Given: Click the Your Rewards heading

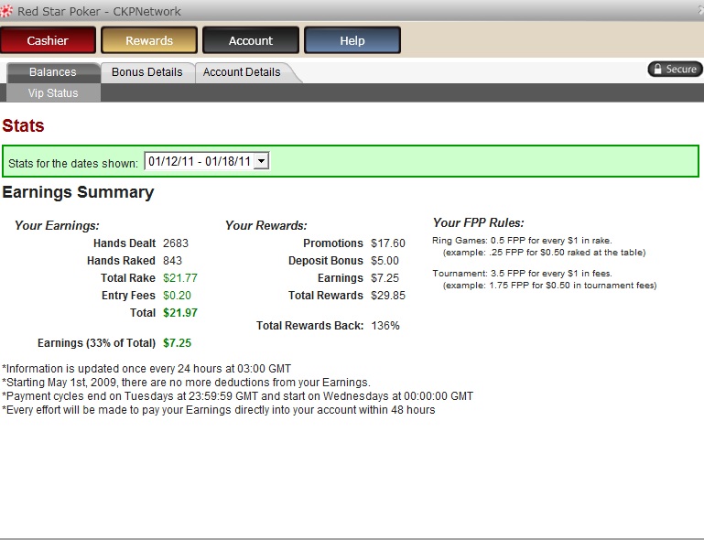Looking at the screenshot, I should [266, 226].
